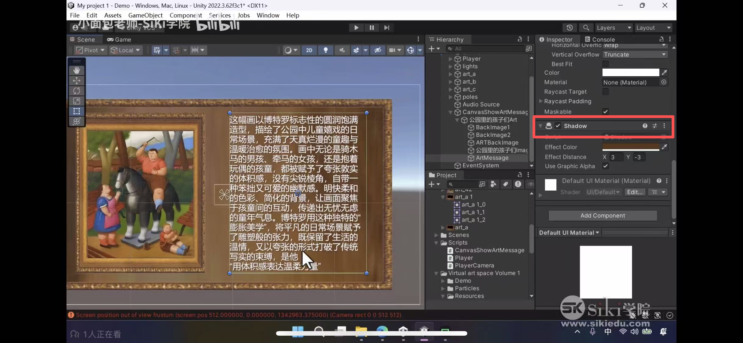Disable the Shadow component checkbox
The height and width of the screenshot is (343, 743).
coord(558,126)
